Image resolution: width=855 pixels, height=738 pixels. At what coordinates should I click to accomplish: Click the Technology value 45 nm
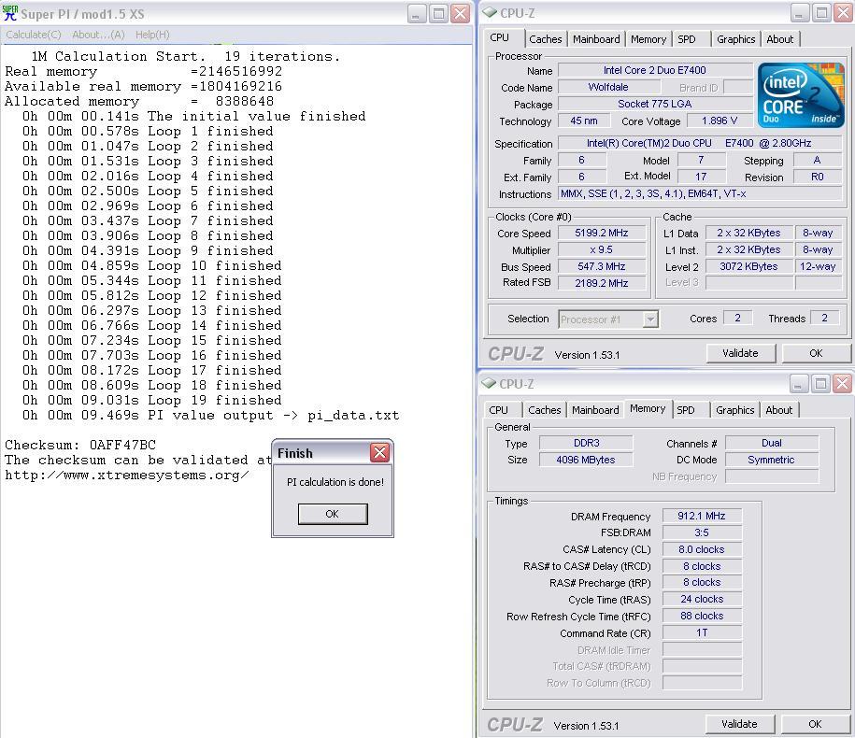point(583,121)
